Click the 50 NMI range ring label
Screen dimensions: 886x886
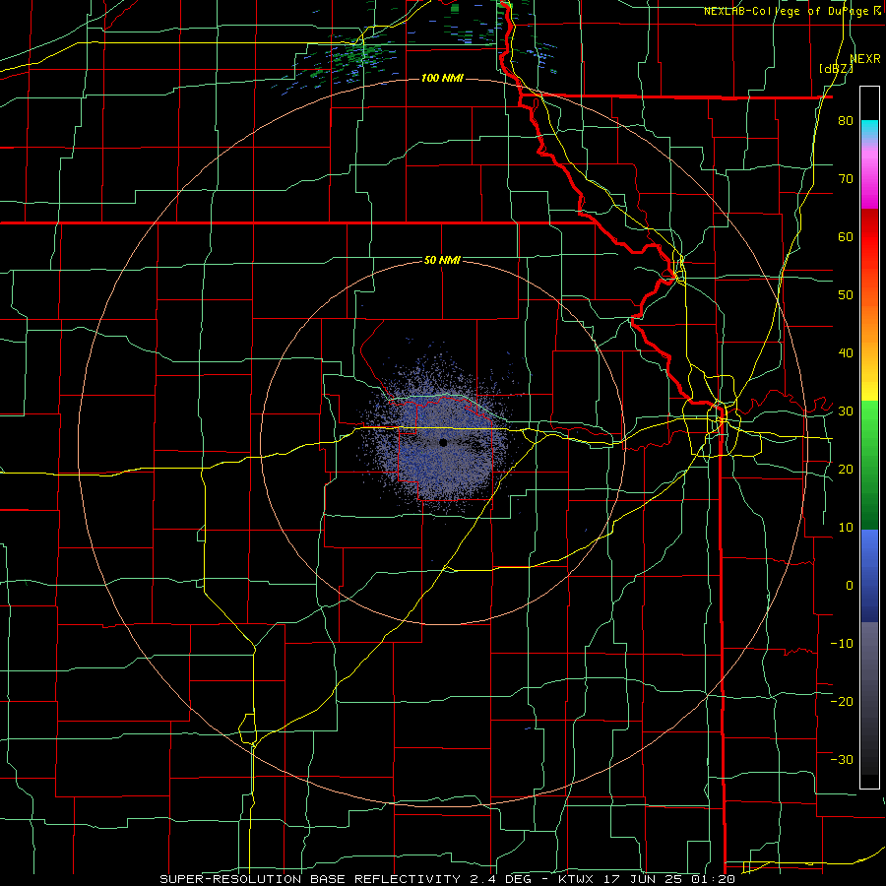442,261
